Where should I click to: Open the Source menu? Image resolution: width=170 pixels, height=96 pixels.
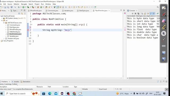(x=10, y=4)
